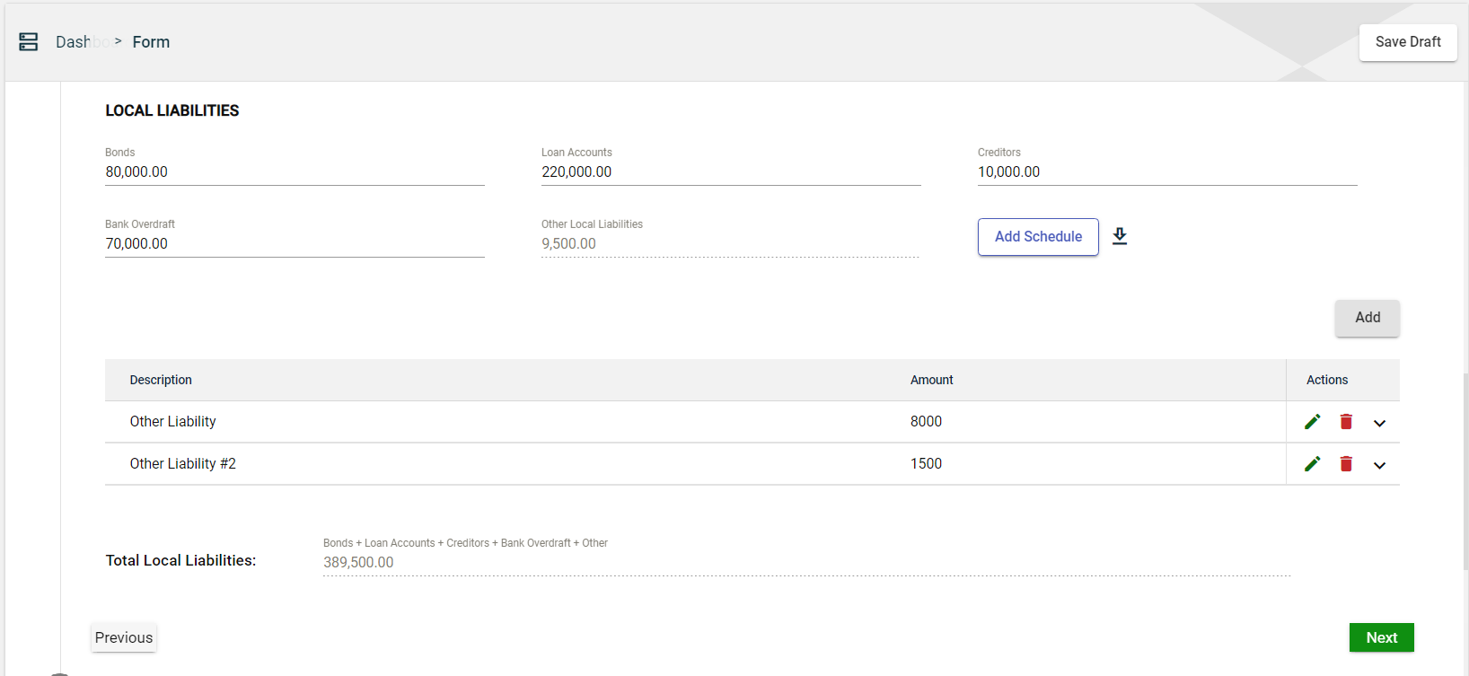This screenshot has height=676, width=1469.
Task: Proceed with the green Next button
Action: click(x=1381, y=637)
